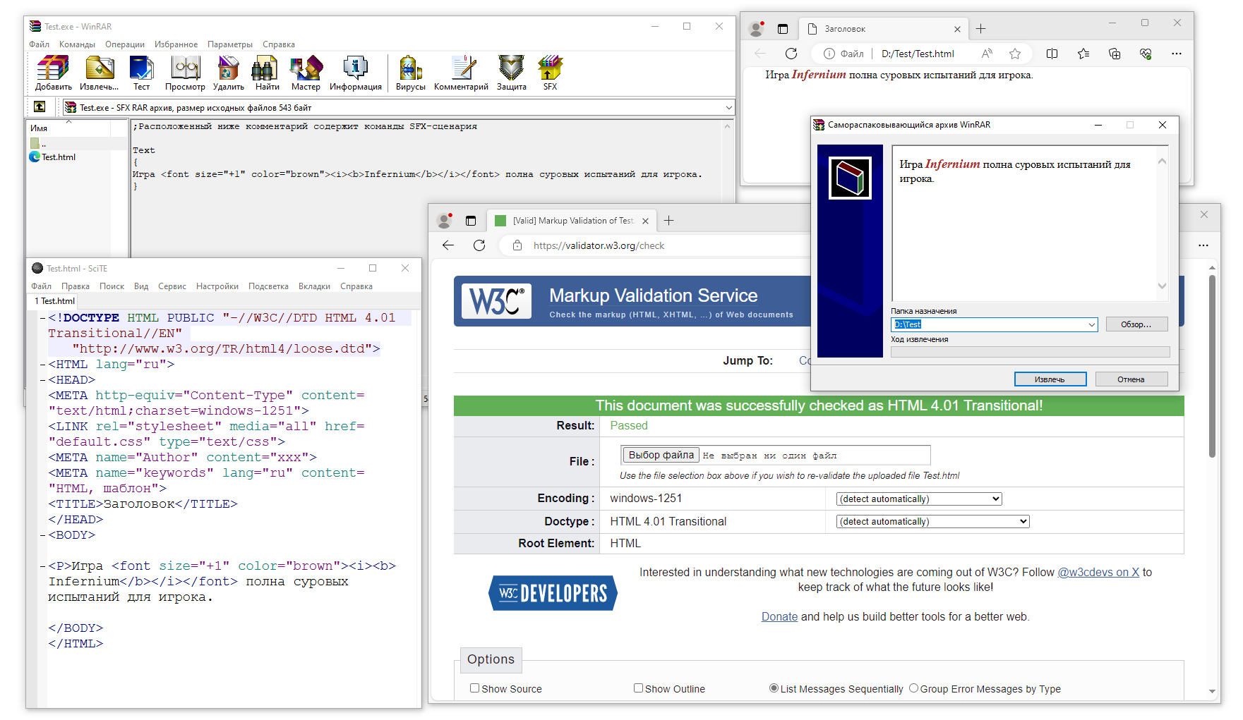The height and width of the screenshot is (720, 1243).
Task: Add Test.html page to favorites with star
Action: (1015, 54)
